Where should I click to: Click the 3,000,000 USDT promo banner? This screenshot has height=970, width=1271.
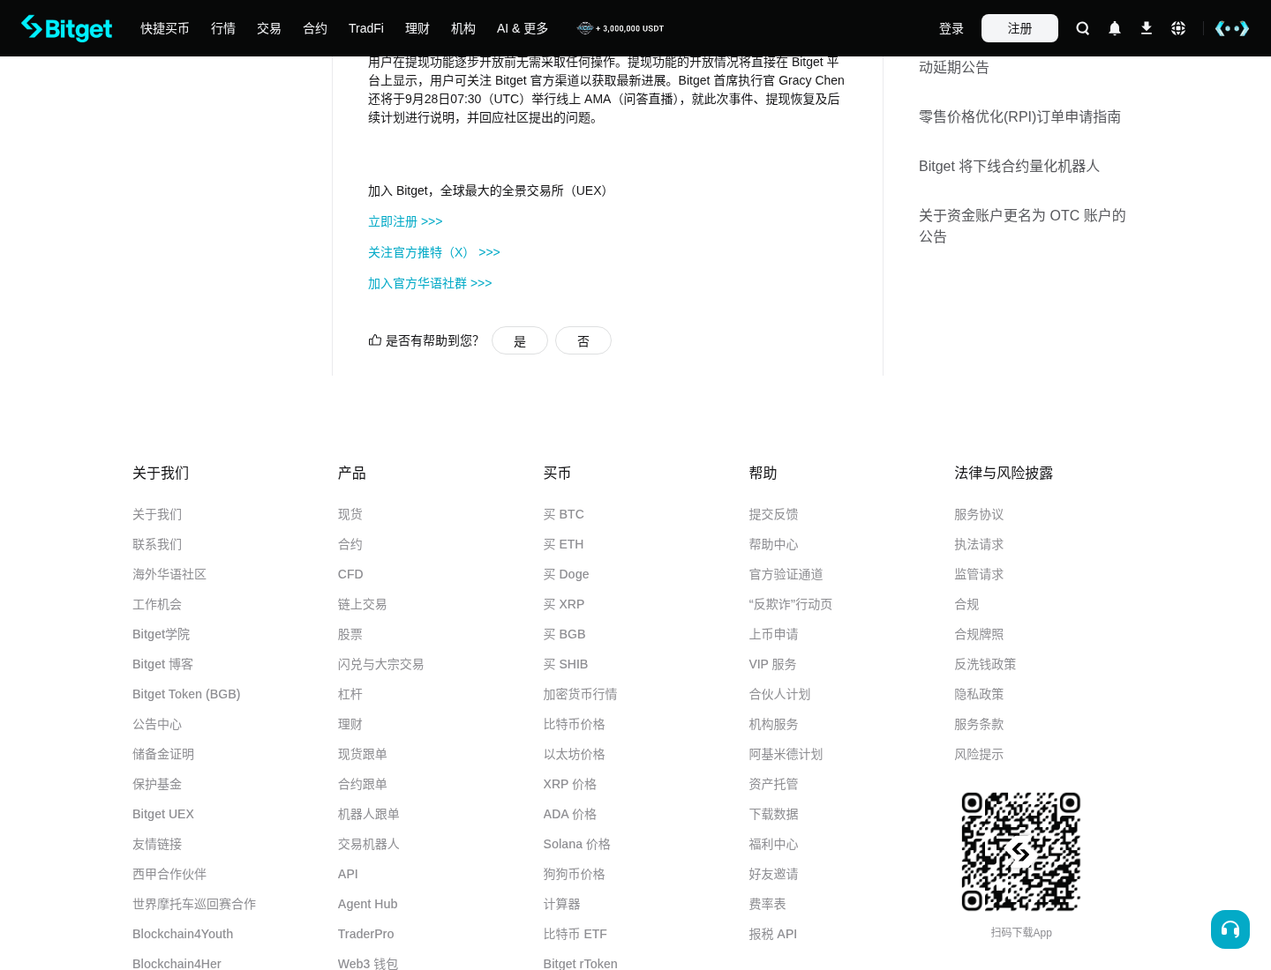click(620, 28)
